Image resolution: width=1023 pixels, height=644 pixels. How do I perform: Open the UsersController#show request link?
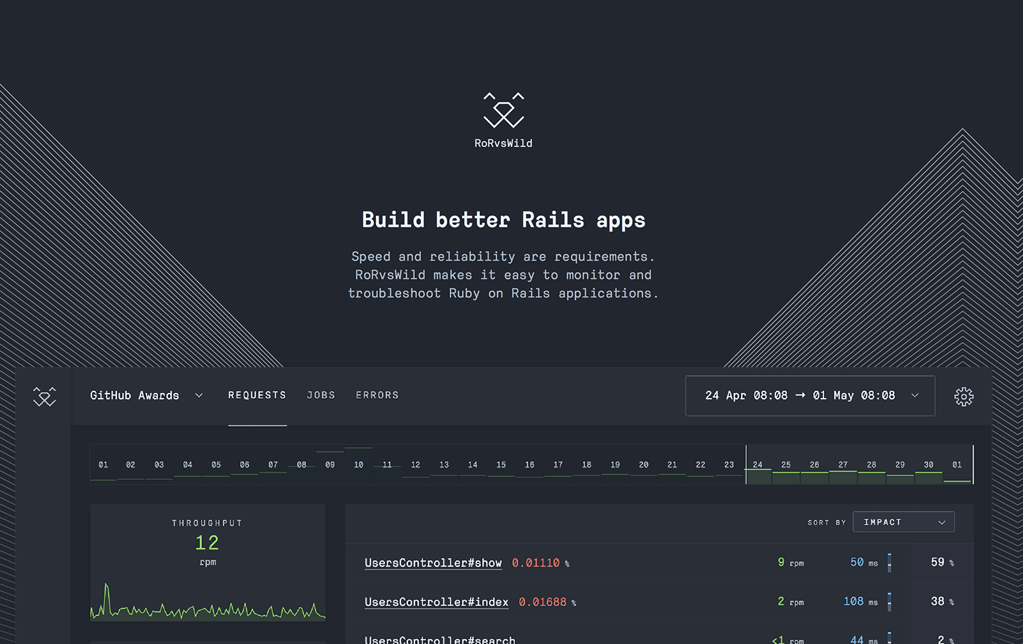(x=433, y=563)
